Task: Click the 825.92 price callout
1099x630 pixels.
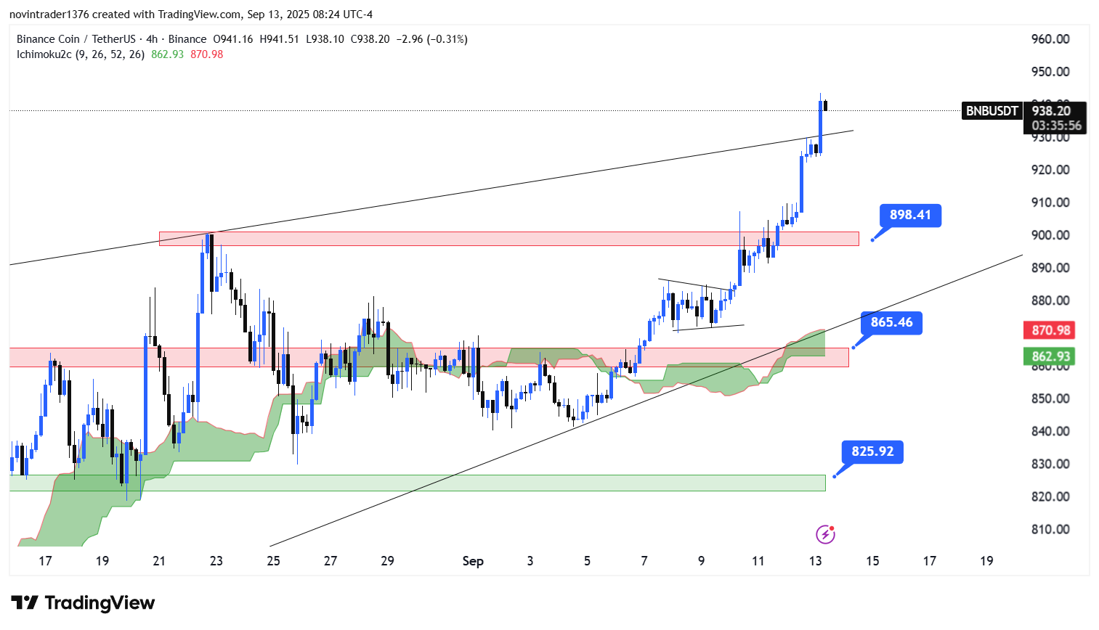Action: tap(872, 451)
